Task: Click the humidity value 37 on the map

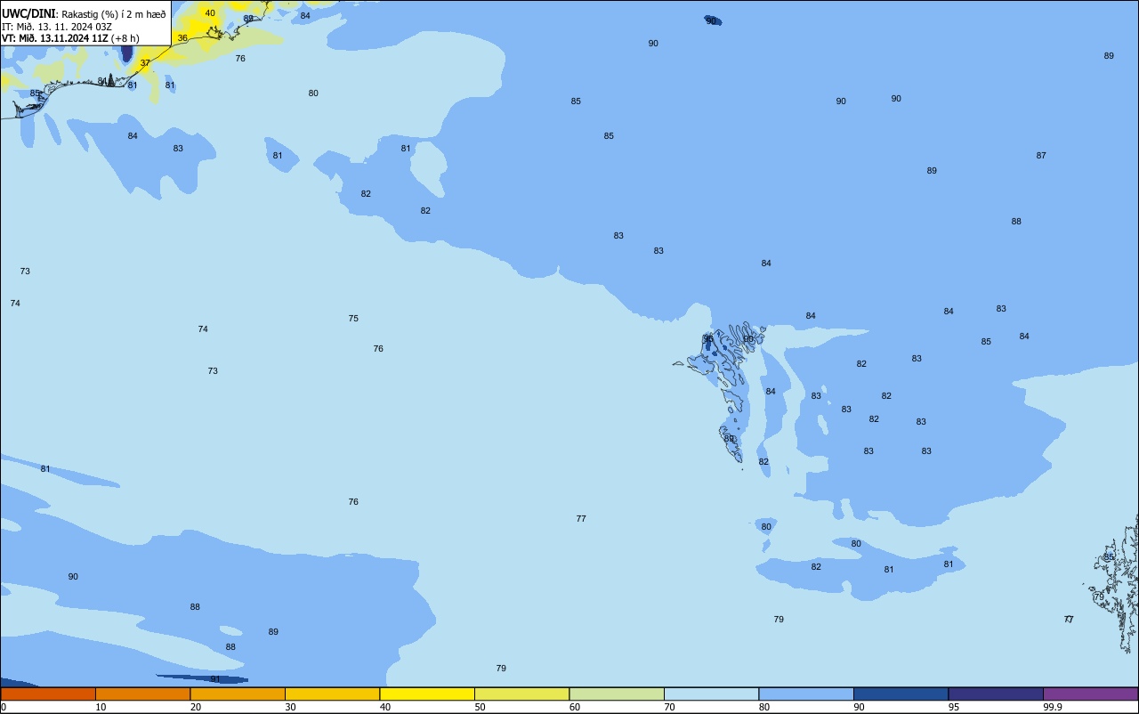Action: pos(145,63)
